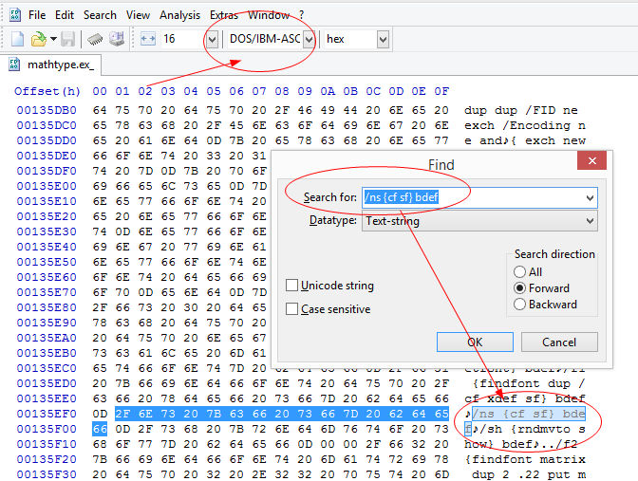638x481 pixels.
Task: Click the offset 00135DB0 row label
Action: click(47, 110)
